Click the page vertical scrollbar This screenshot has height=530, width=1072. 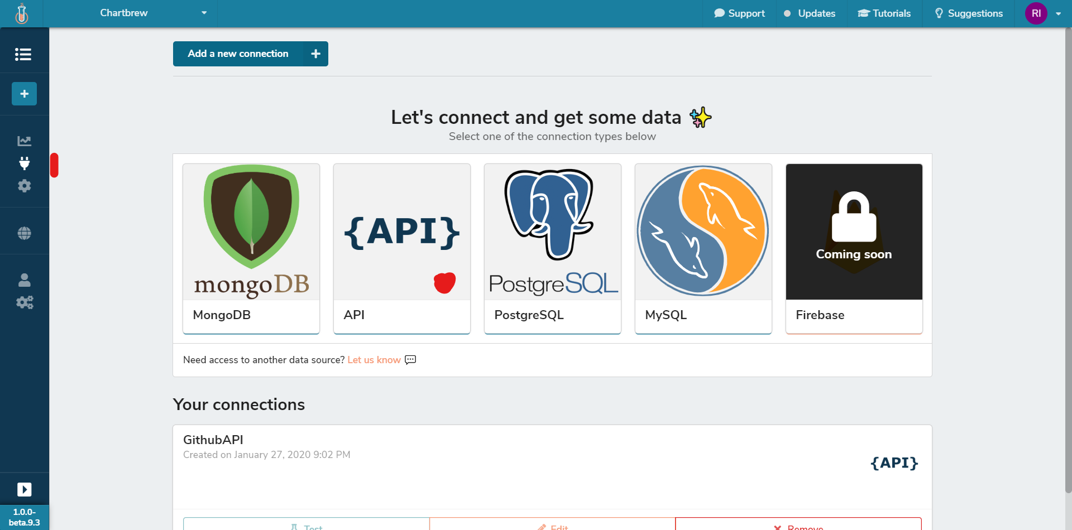[1068, 262]
